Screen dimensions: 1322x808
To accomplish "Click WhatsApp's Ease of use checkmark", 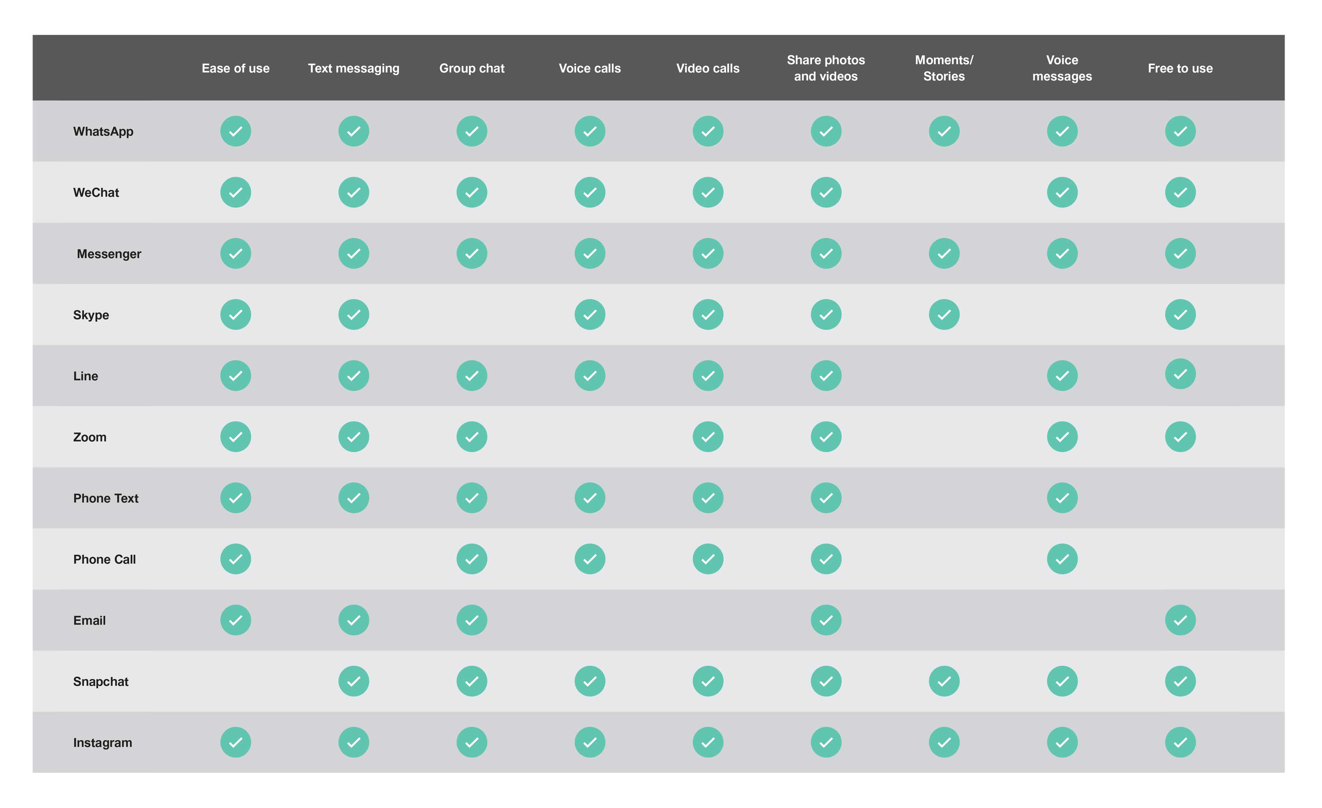I will point(235,131).
